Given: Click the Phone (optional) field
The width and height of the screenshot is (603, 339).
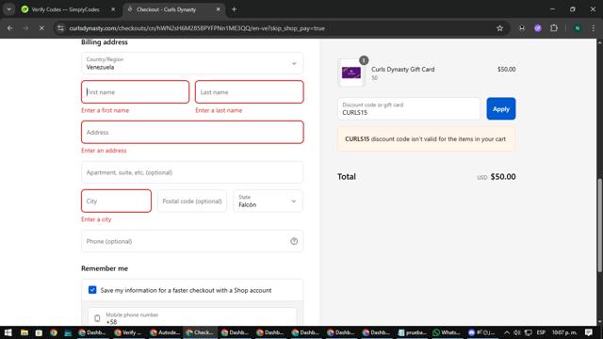Looking at the screenshot, I should click(192, 241).
